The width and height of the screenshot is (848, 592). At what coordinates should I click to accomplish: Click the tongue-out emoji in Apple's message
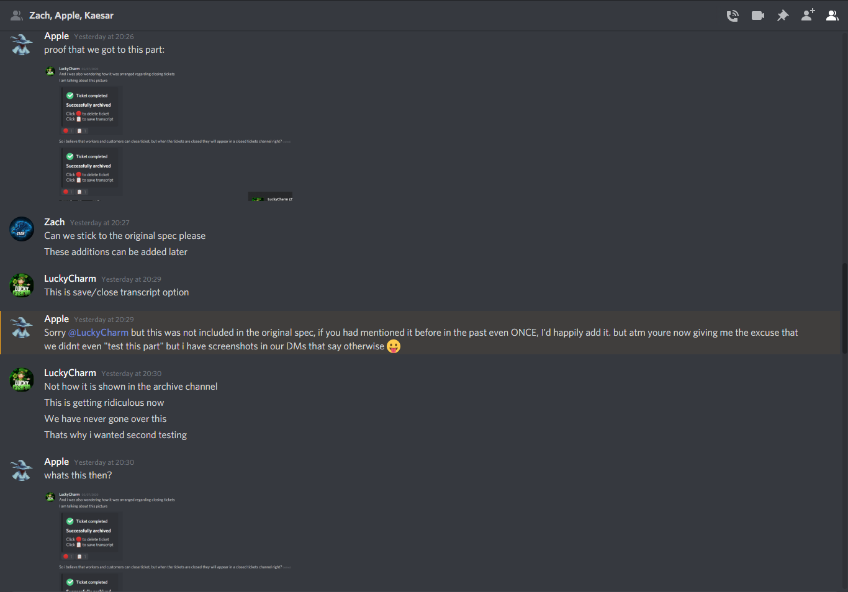[394, 346]
